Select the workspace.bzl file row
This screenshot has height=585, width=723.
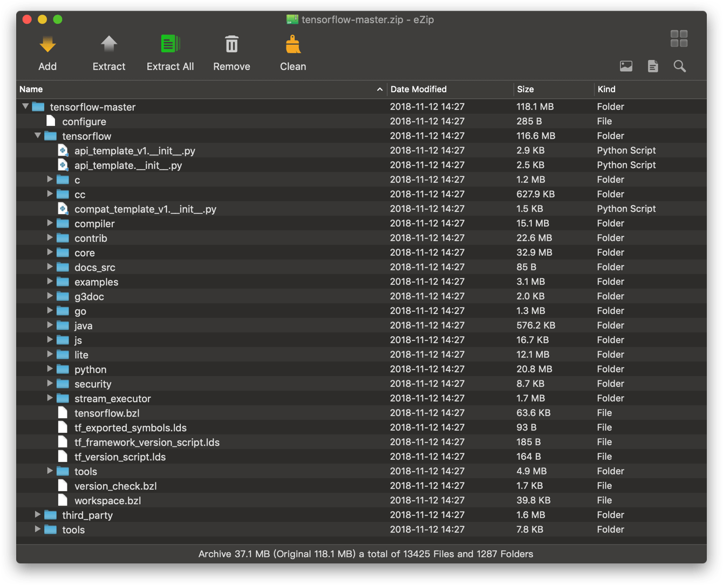coord(107,501)
